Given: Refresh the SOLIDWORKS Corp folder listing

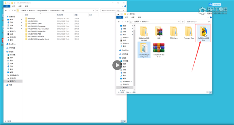Looking at the screenshot, I should [x=97, y=10].
